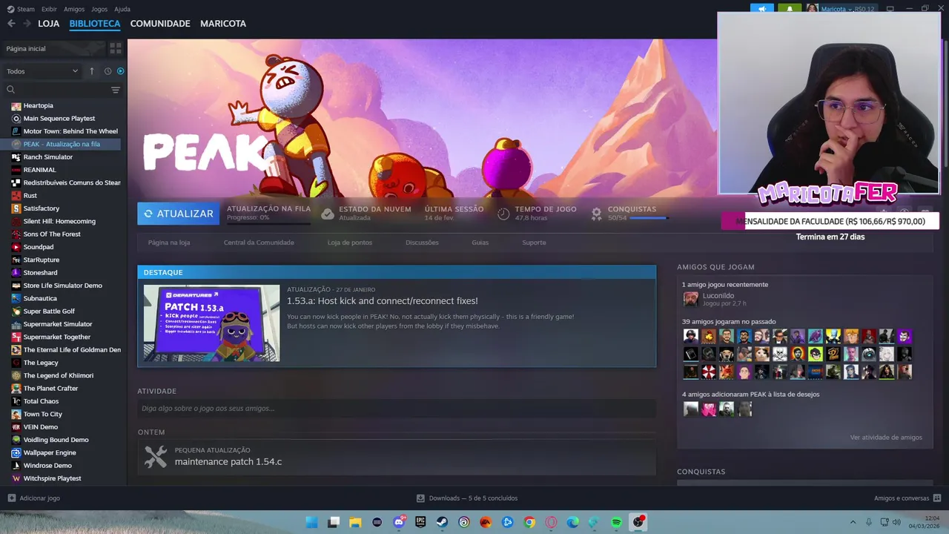
Task: Open Epic Games launcher in taskbar
Action: click(420, 522)
